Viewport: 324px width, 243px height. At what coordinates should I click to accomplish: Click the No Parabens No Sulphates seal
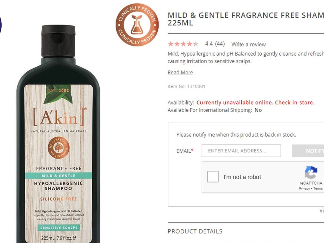[x=59, y=148]
